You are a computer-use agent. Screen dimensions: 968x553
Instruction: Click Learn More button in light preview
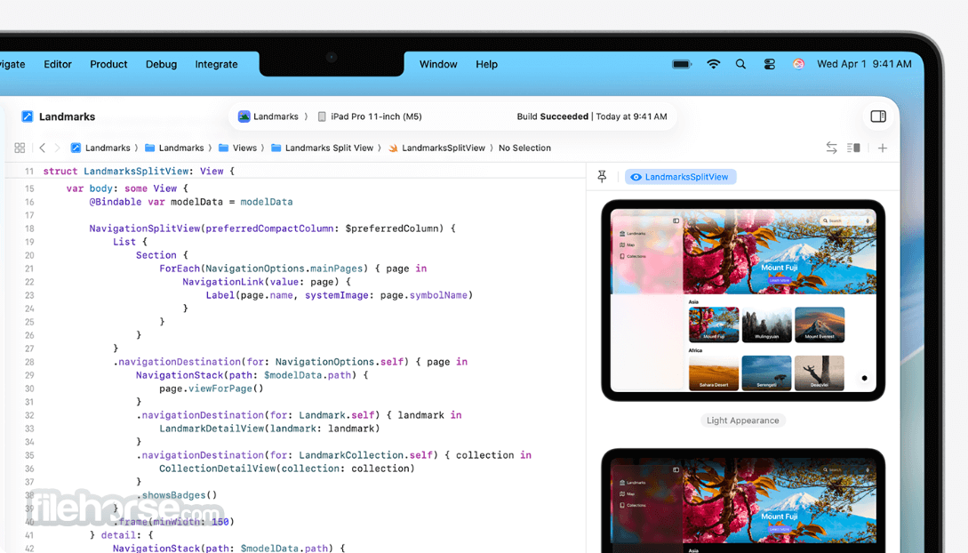click(779, 280)
